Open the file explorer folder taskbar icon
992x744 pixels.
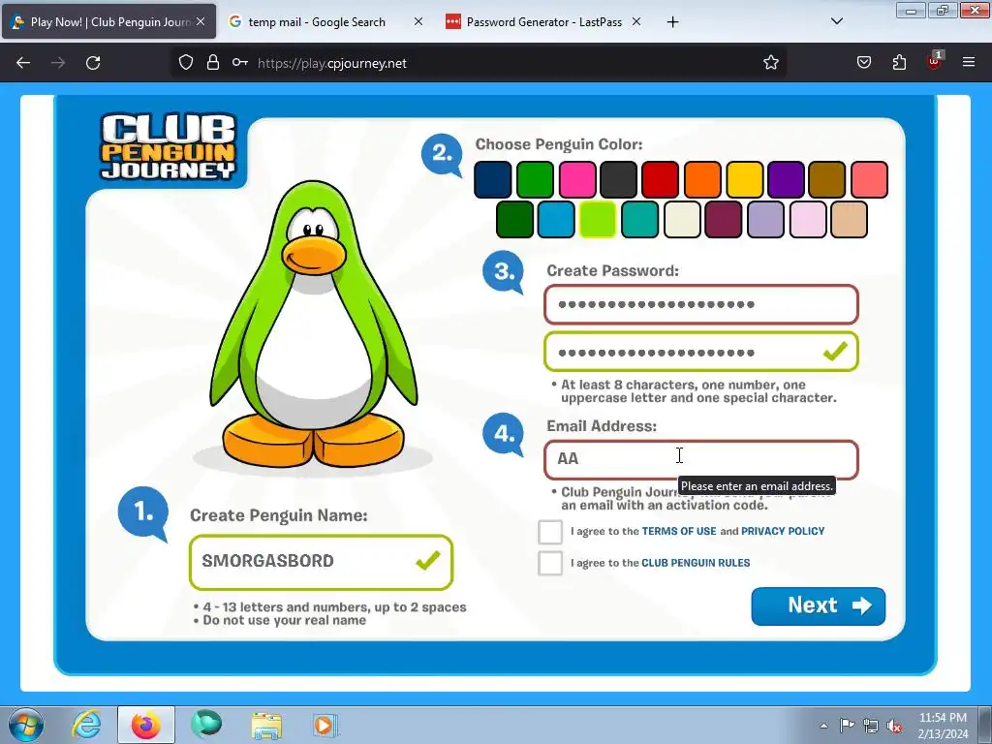266,725
